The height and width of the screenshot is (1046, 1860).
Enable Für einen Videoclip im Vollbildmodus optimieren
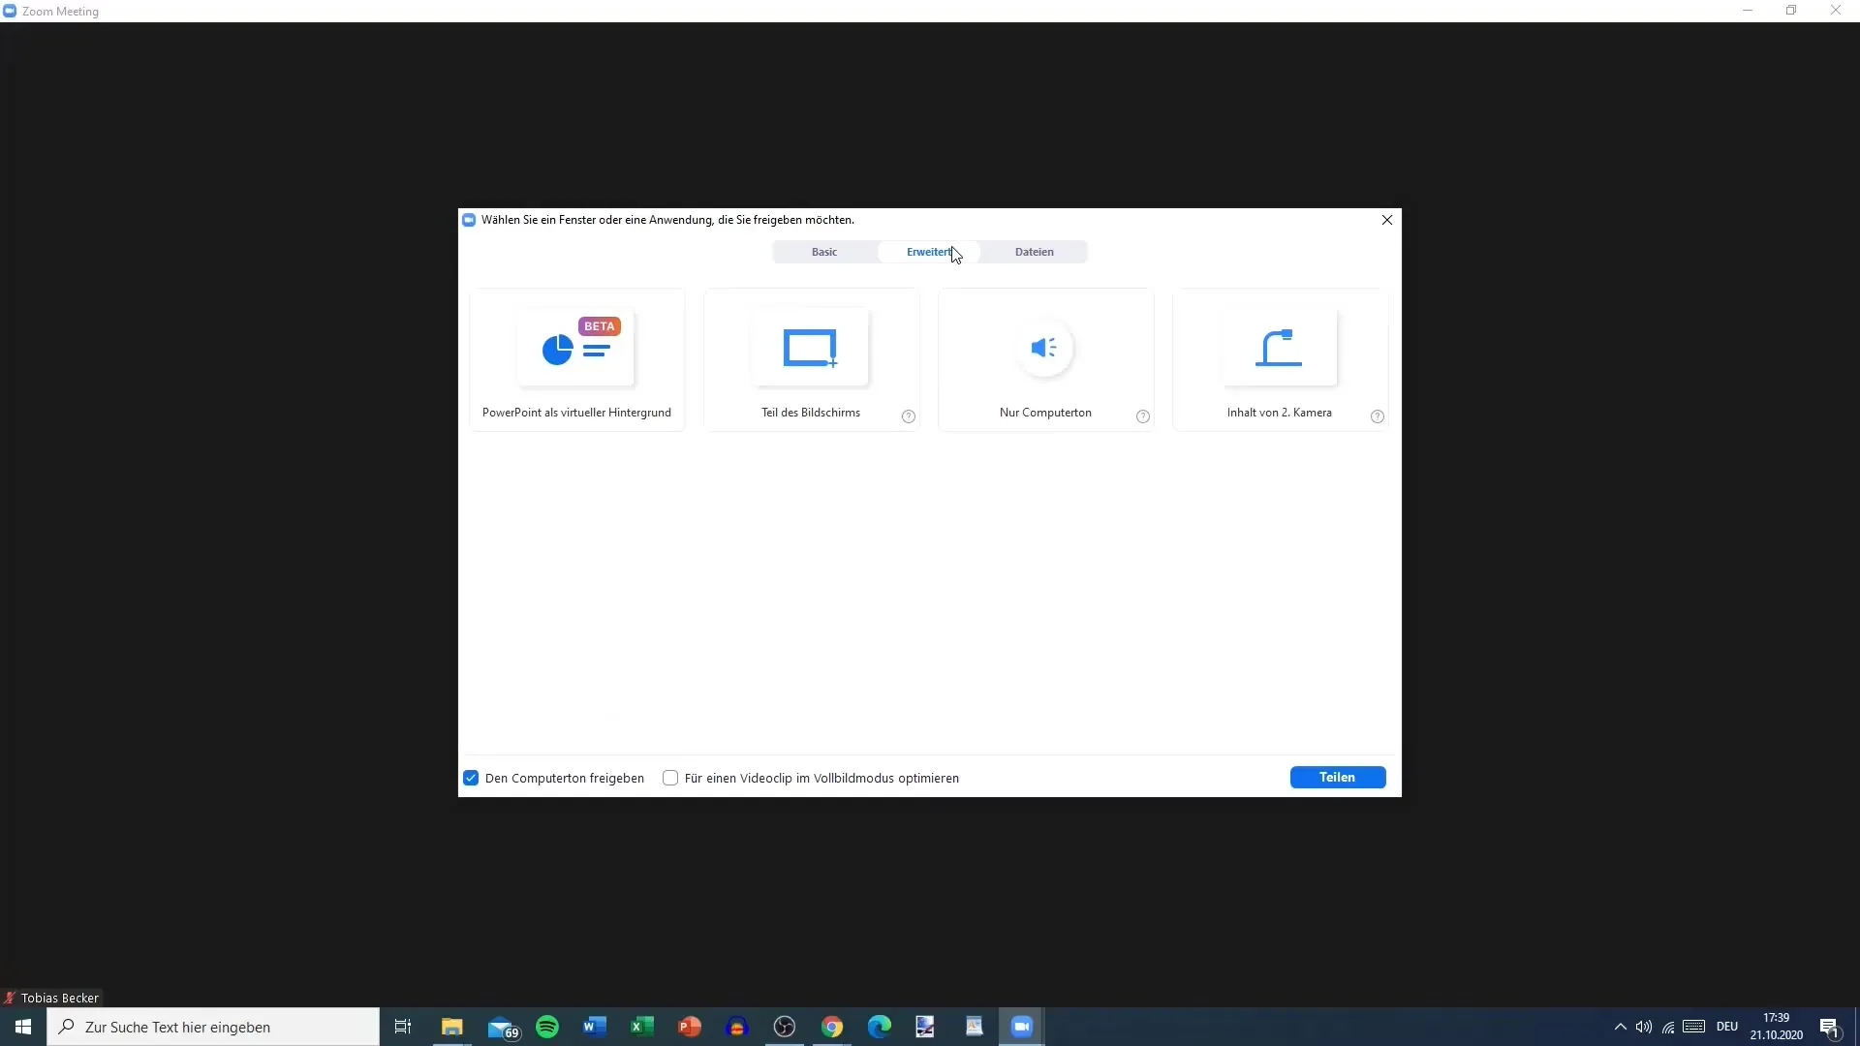coord(670,778)
